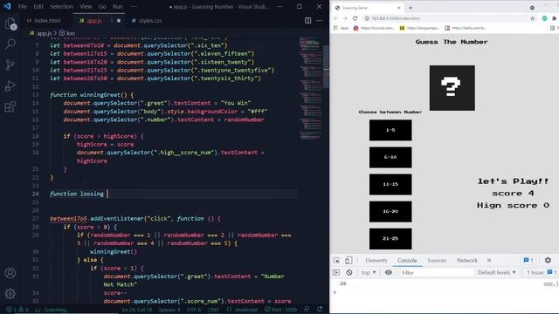Open the Selection menu

pos(61,6)
